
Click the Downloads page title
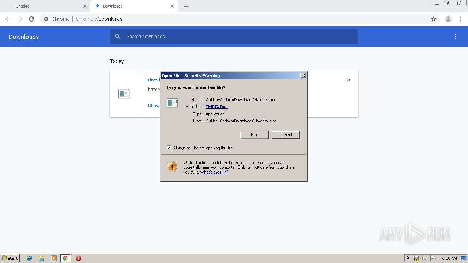[x=24, y=37]
